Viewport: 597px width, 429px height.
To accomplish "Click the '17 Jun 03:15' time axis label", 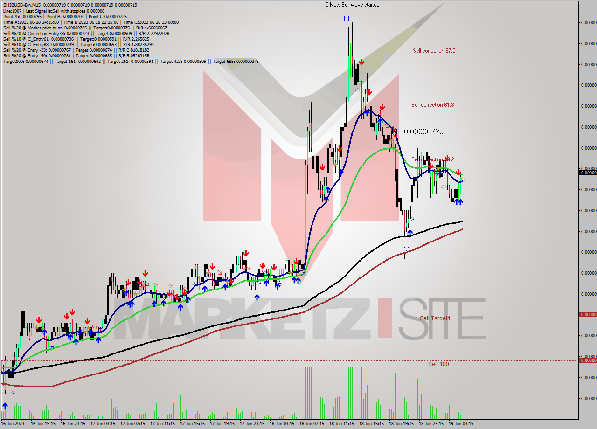I will [103, 424].
